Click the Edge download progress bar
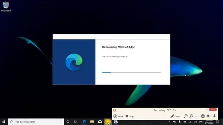Viewport: 223px width, 125px height. point(131,72)
